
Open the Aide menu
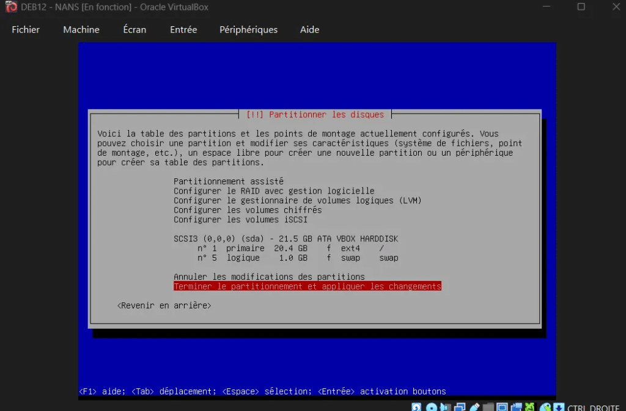click(309, 29)
